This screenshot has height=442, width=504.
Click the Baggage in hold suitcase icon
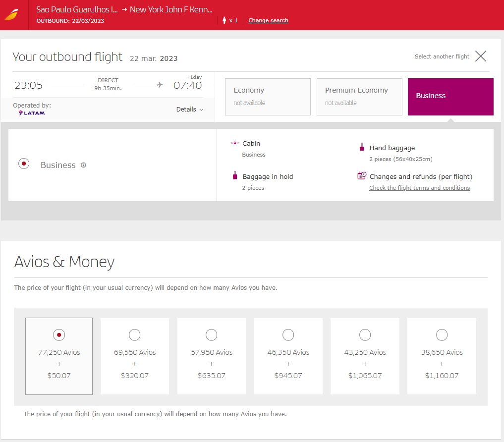(235, 176)
